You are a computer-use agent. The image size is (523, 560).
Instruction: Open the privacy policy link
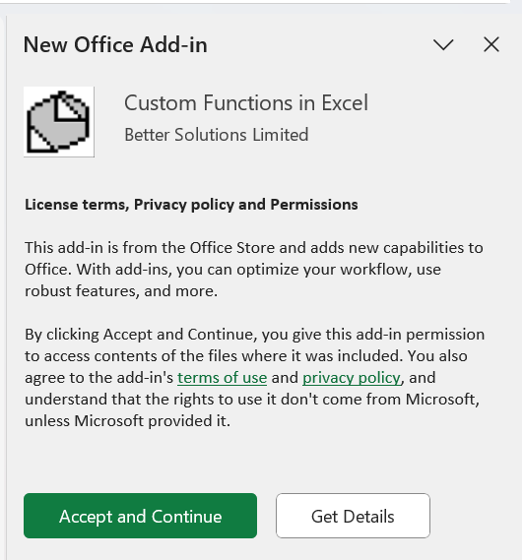[x=352, y=378]
